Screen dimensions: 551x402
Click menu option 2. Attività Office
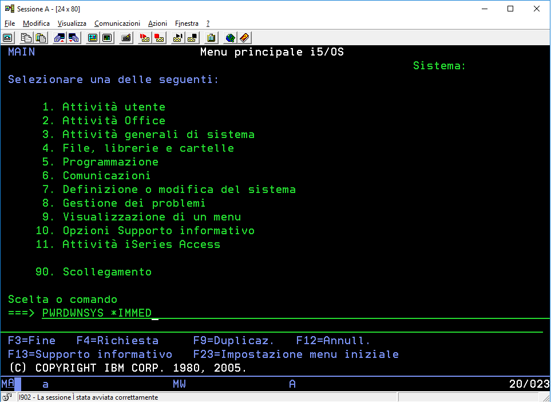coord(104,121)
